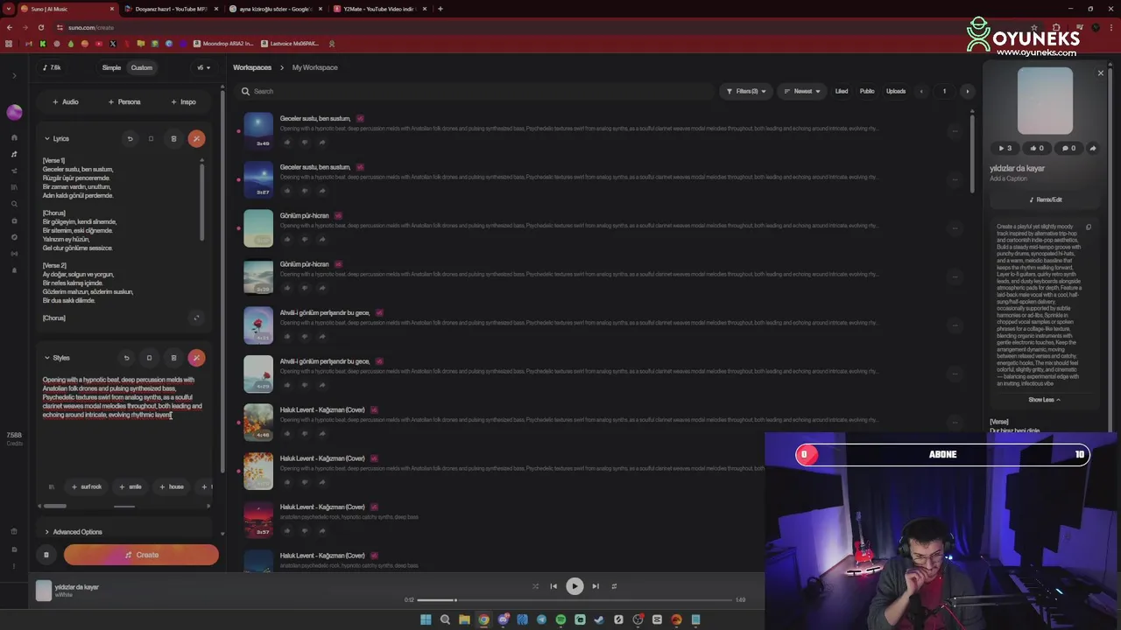Switch to Custom creation mode
Viewport: 1121px width, 630px height.
coord(142,67)
